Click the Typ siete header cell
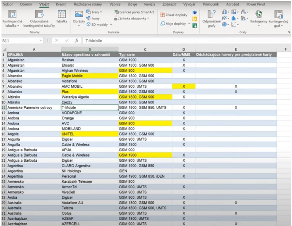The height and width of the screenshot is (226, 292). click(145, 55)
